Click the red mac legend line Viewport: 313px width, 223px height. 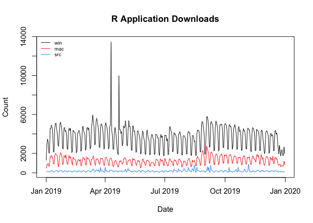(46, 49)
